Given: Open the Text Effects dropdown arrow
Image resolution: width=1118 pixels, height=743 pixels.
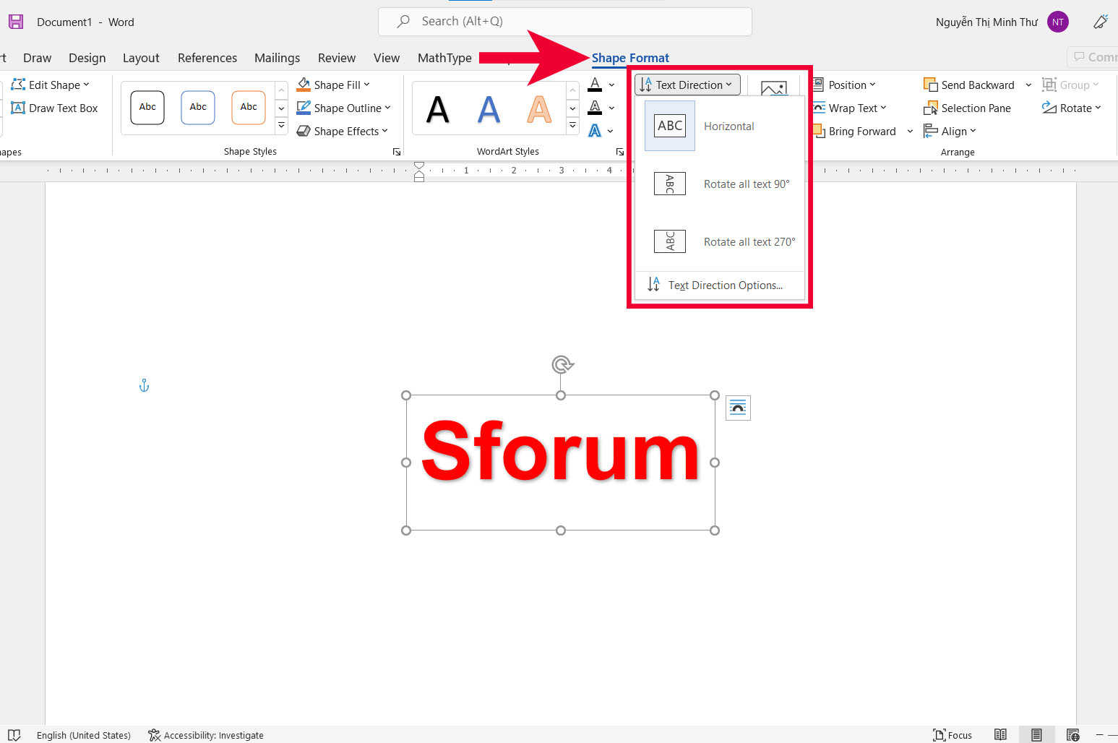Looking at the screenshot, I should (611, 132).
